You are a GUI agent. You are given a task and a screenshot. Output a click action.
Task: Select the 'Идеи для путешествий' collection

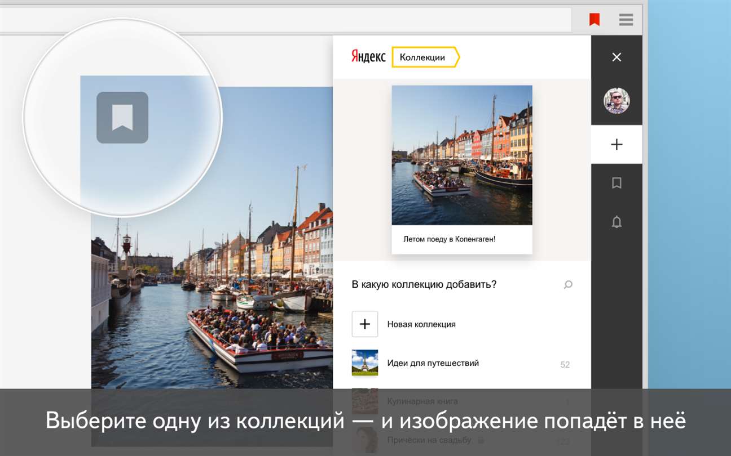462,363
